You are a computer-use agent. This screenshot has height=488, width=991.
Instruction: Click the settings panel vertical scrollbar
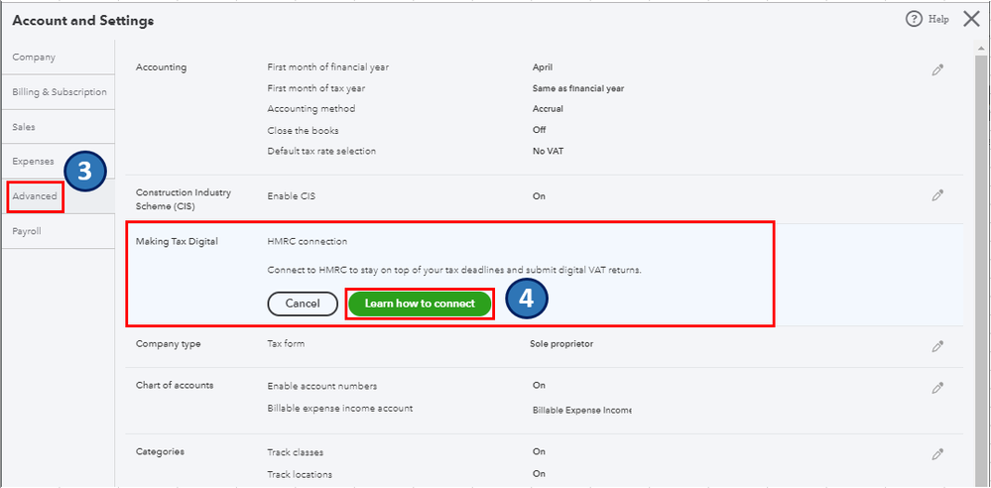[981, 248]
